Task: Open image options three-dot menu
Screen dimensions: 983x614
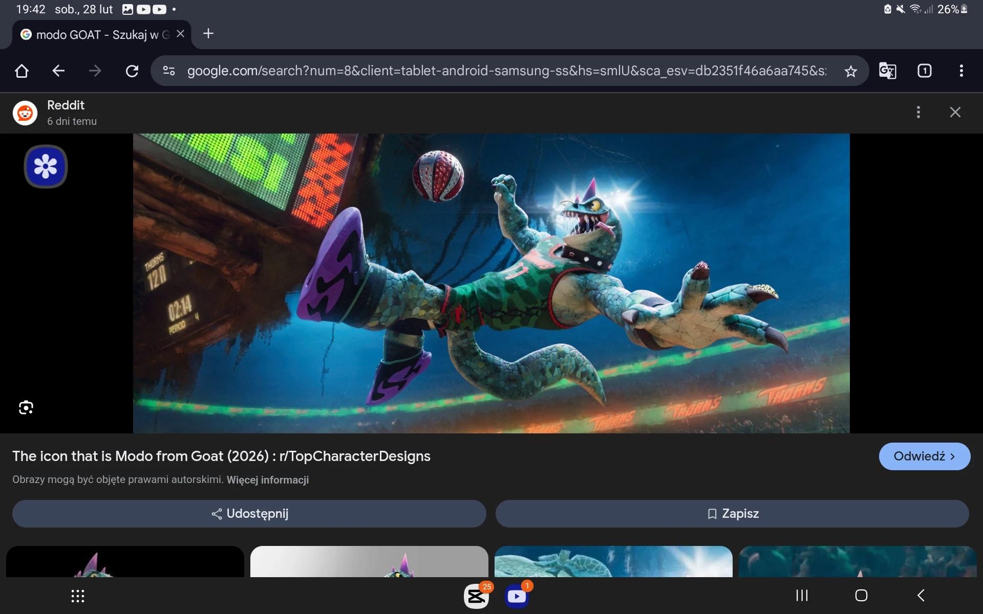Action: pyautogui.click(x=918, y=112)
